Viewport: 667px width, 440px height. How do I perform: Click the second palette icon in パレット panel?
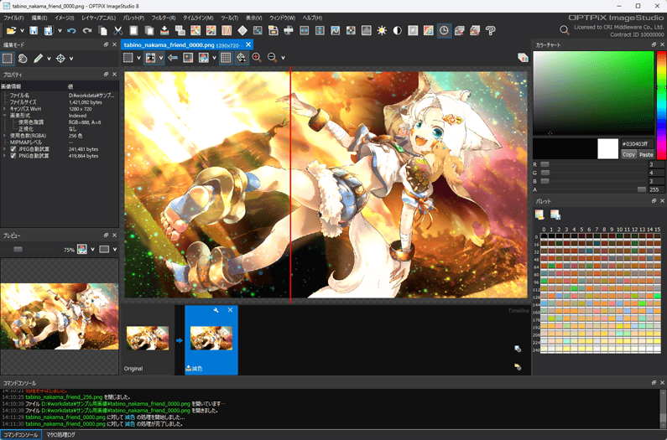tap(555, 215)
